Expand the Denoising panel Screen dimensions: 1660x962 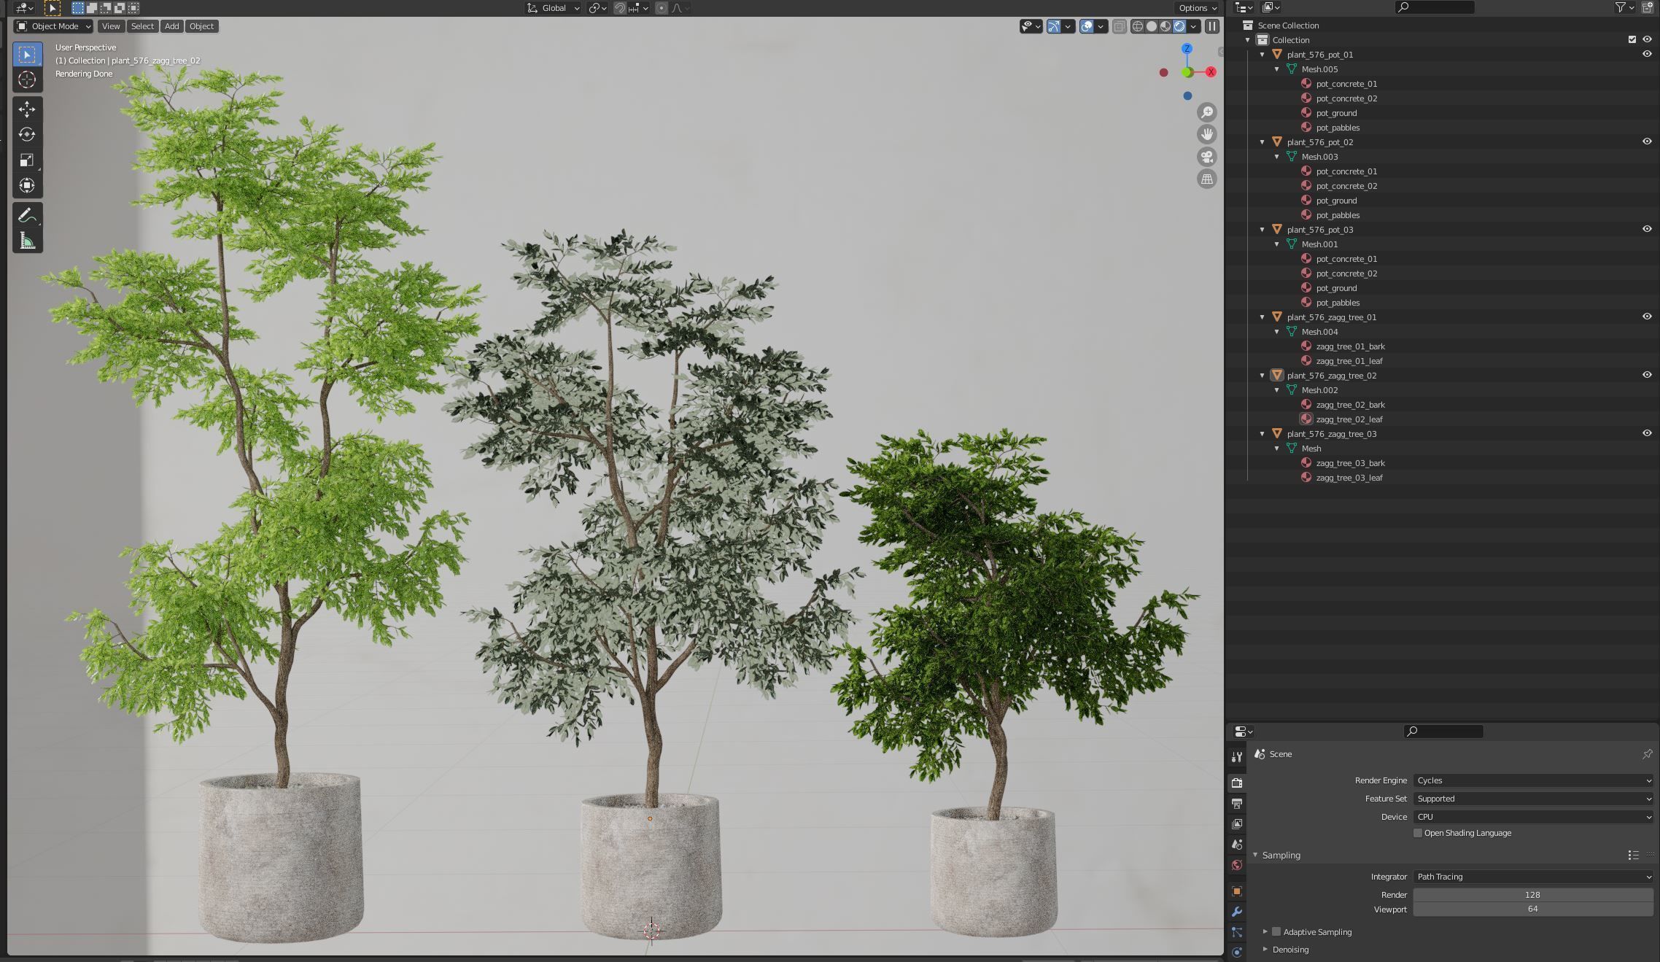1265,950
